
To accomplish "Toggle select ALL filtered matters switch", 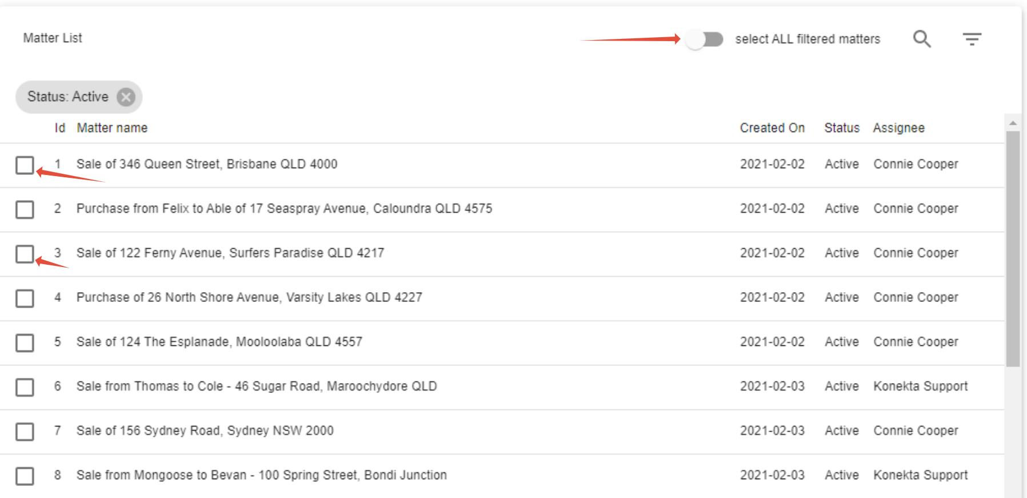I will (x=704, y=39).
